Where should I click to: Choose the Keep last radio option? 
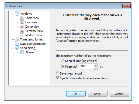click(x=63, y=66)
